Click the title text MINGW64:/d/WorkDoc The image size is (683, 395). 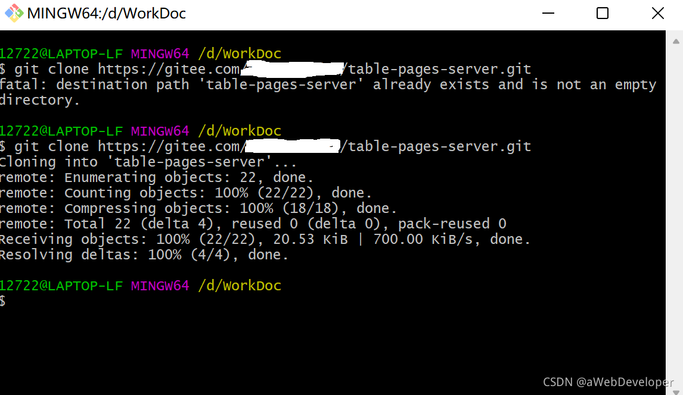pyautogui.click(x=106, y=14)
